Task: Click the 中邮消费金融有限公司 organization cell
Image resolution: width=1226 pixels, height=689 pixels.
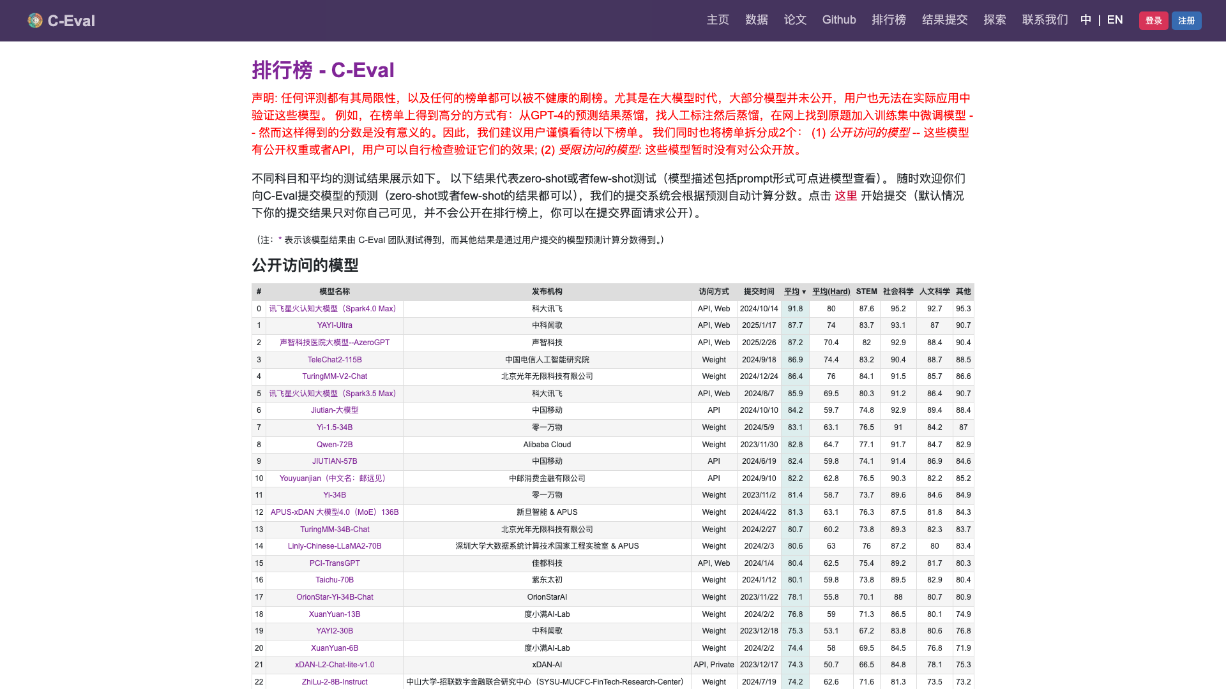Action: [x=547, y=478]
